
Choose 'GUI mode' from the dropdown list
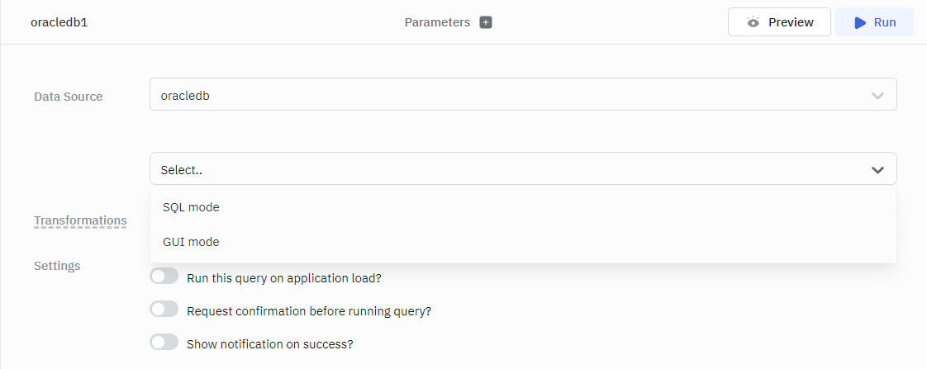click(x=192, y=242)
